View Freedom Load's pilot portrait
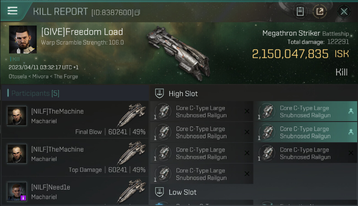The image size is (358, 206). coord(23,40)
